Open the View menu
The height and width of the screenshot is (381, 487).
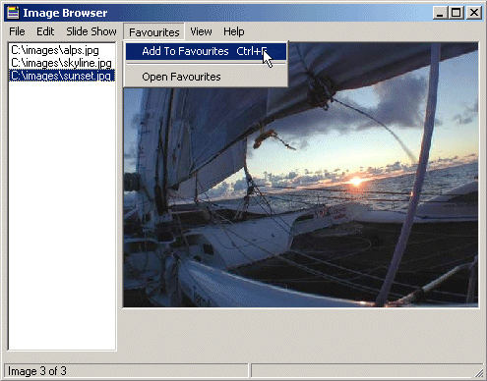tap(201, 31)
